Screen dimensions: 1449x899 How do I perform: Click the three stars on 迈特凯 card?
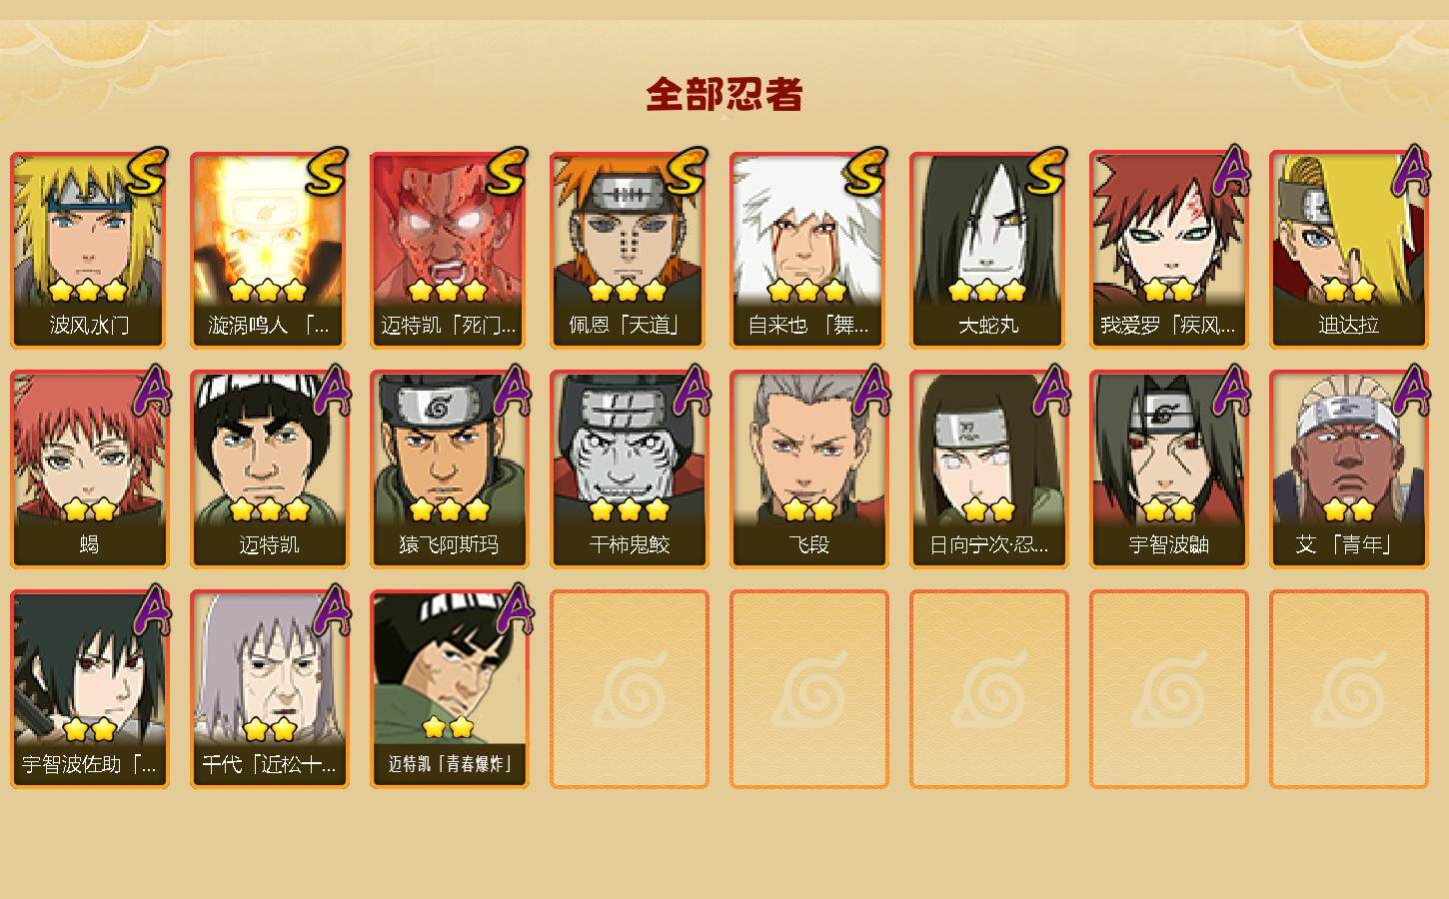tap(270, 510)
